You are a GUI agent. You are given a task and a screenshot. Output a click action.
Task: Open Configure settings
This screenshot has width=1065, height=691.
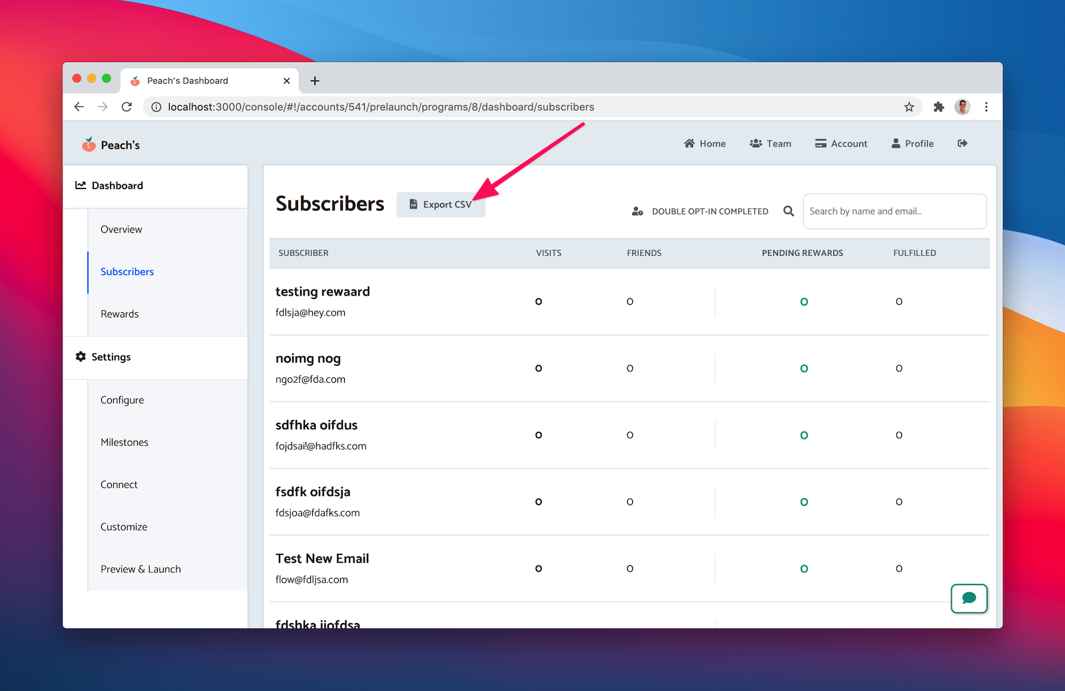(x=122, y=400)
